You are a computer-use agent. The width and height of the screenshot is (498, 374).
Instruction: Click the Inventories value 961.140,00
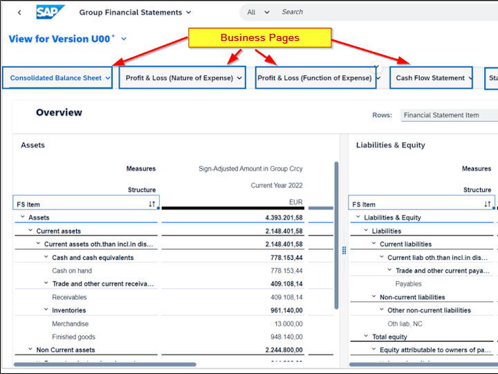286,310
